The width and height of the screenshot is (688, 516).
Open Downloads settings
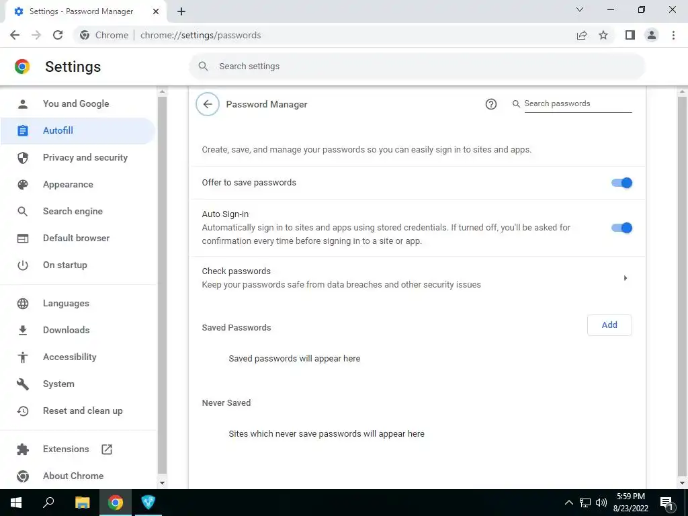pyautogui.click(x=78, y=330)
